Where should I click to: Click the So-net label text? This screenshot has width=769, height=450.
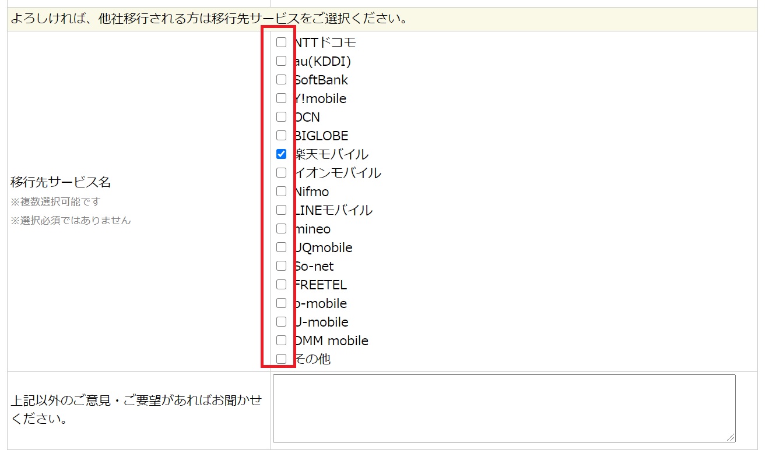(x=314, y=266)
